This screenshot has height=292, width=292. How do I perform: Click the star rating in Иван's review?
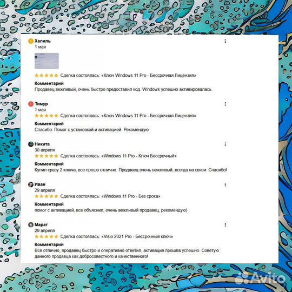point(47,196)
